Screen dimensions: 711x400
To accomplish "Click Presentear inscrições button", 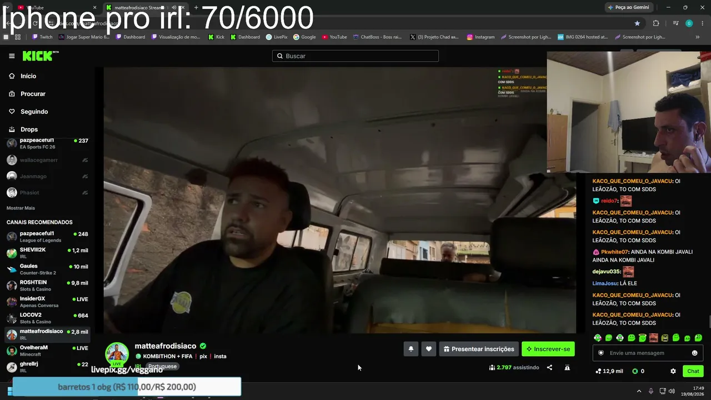I will tap(479, 349).
